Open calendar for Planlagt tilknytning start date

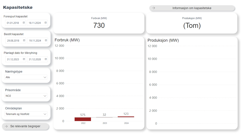(x=24, y=59)
